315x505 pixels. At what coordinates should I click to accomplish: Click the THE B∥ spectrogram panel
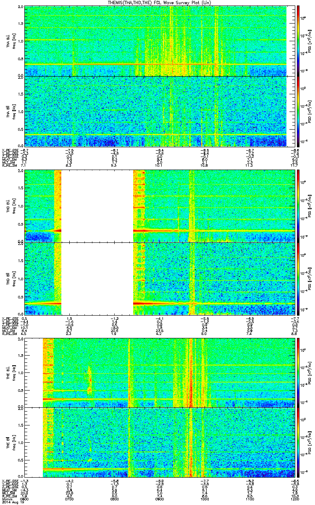[159, 442]
